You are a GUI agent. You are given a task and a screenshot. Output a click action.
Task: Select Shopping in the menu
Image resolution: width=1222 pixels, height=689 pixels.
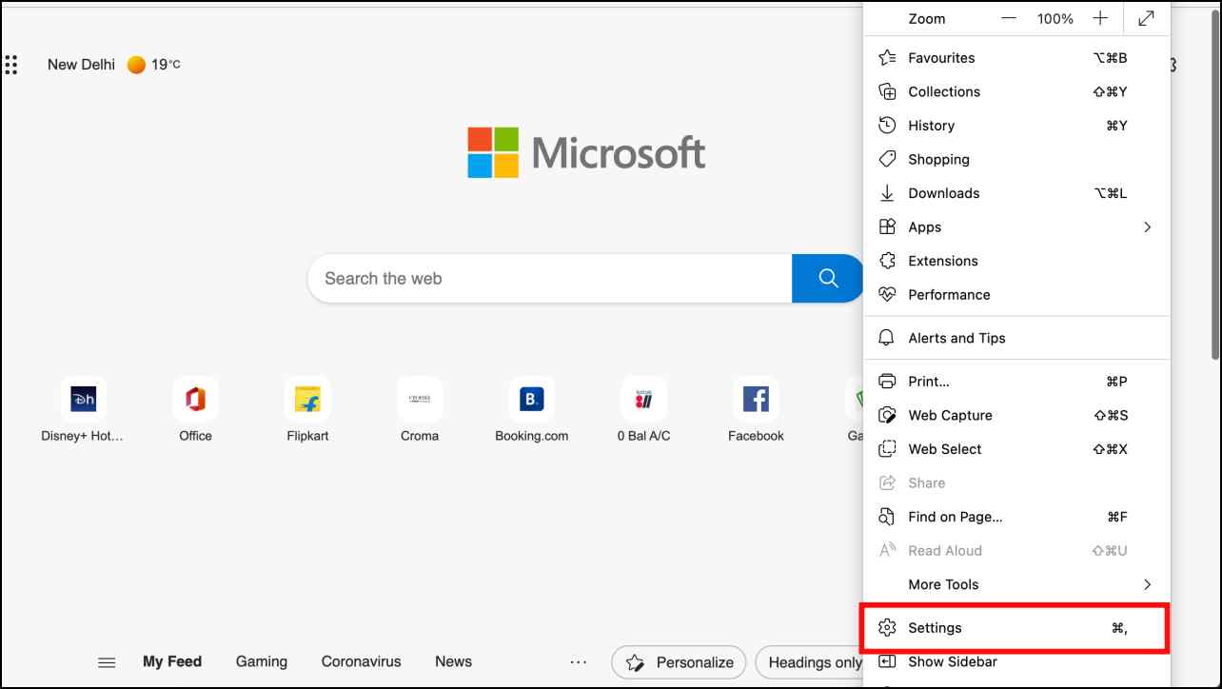pyautogui.click(x=1016, y=159)
